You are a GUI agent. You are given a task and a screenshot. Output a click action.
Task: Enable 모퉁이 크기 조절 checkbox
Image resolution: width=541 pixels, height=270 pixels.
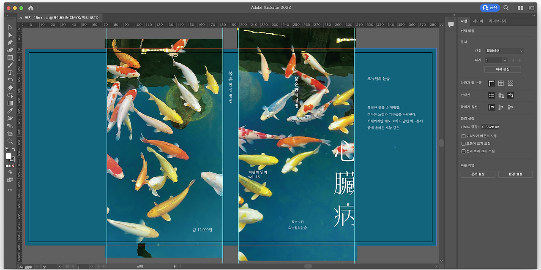click(x=463, y=143)
